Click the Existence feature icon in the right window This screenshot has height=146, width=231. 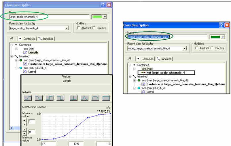[x=143, y=84]
